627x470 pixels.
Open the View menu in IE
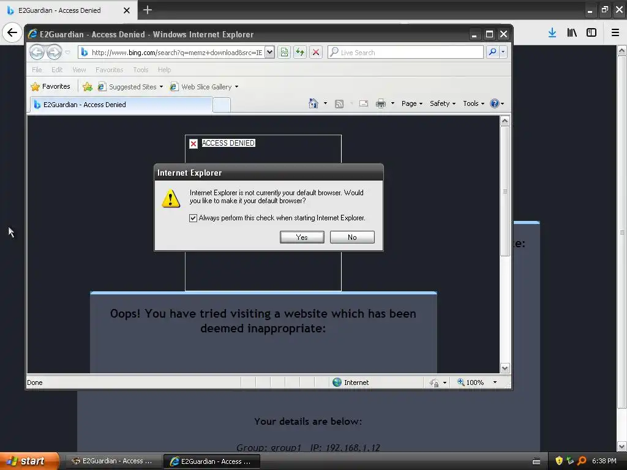(x=79, y=70)
